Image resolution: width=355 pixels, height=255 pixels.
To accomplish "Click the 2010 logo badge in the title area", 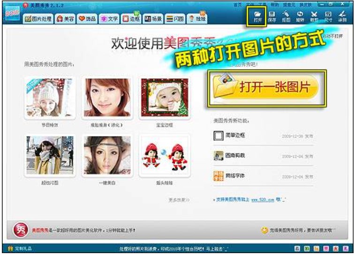I will (13, 13).
